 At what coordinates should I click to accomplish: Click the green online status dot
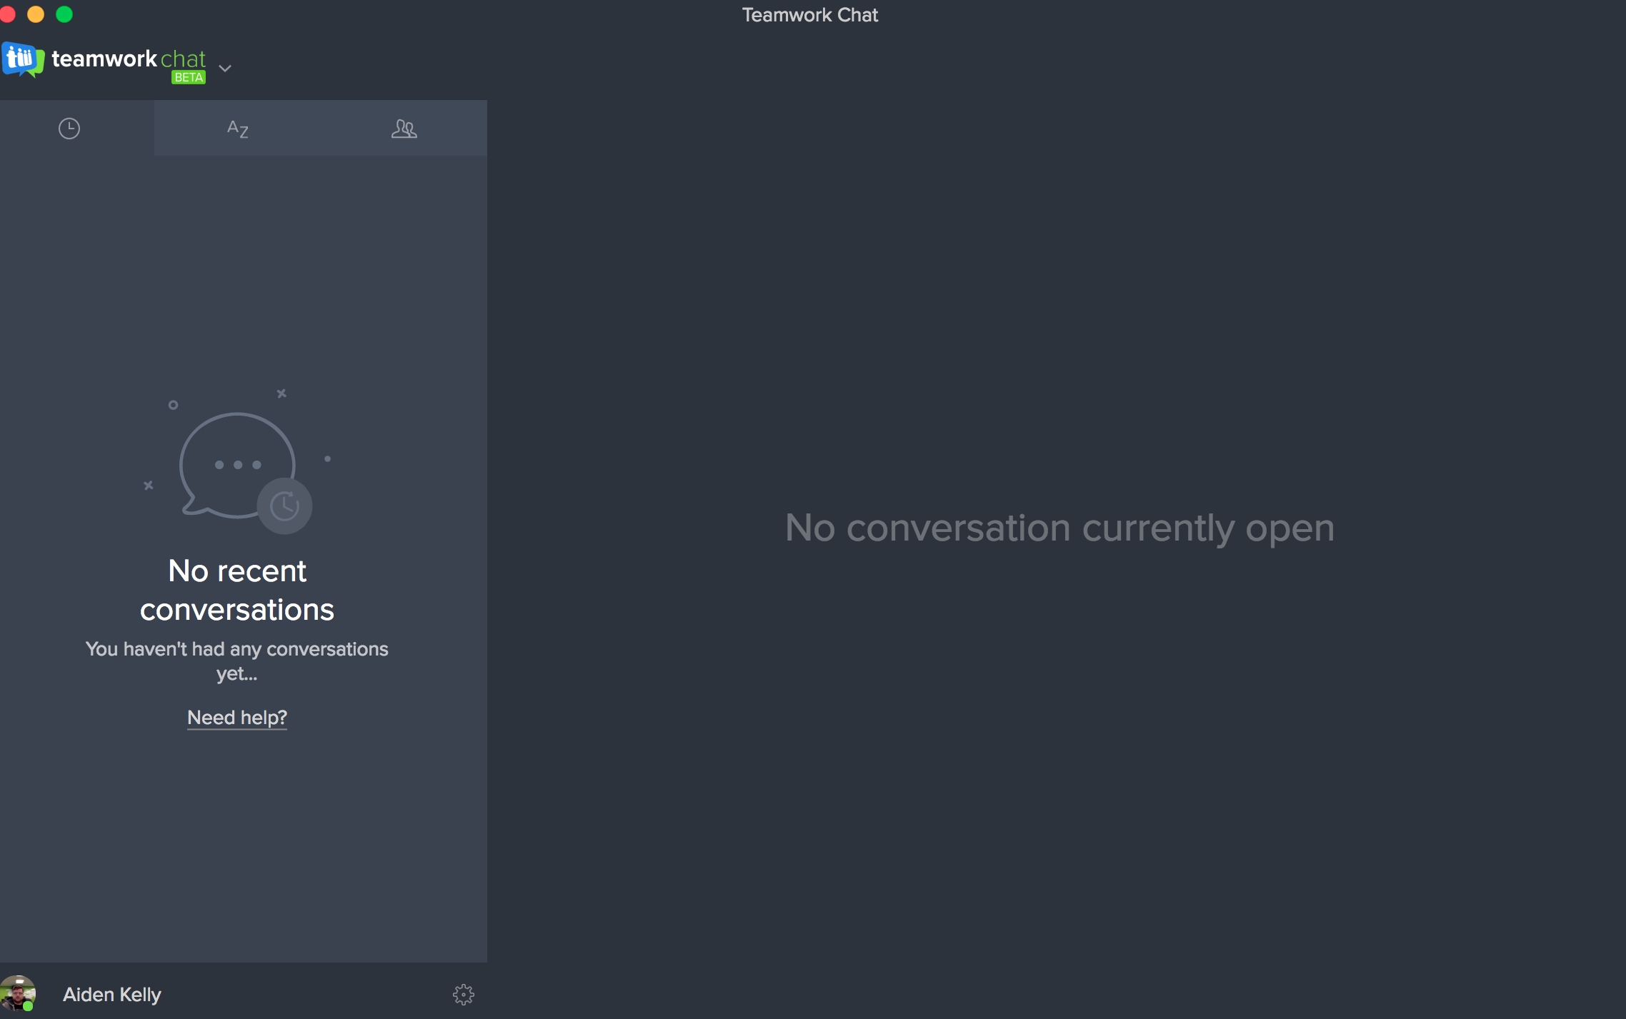click(x=28, y=1005)
